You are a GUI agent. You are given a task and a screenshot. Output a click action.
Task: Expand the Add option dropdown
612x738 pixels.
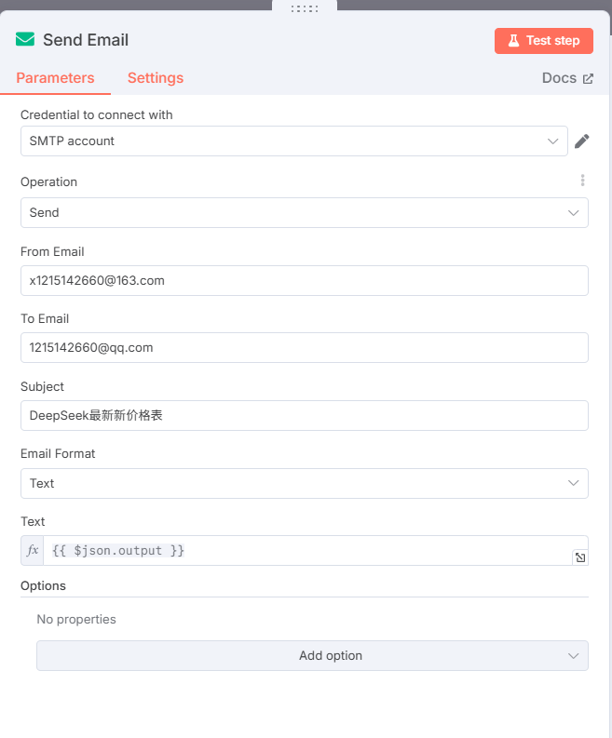coord(312,656)
